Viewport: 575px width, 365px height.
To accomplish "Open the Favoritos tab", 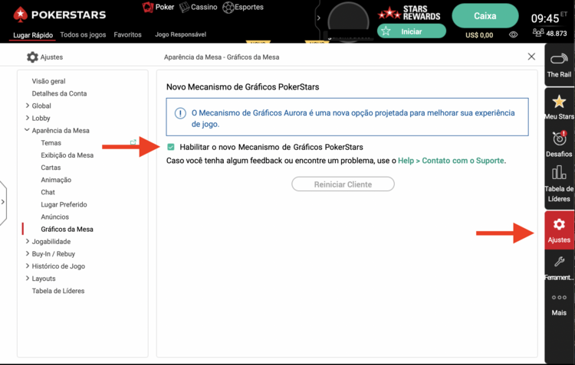I will 127,34.
